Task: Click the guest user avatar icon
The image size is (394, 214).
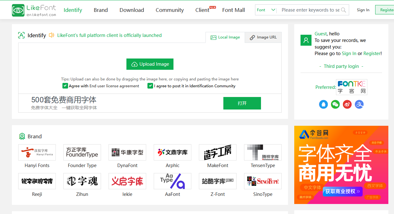Action: (306, 40)
